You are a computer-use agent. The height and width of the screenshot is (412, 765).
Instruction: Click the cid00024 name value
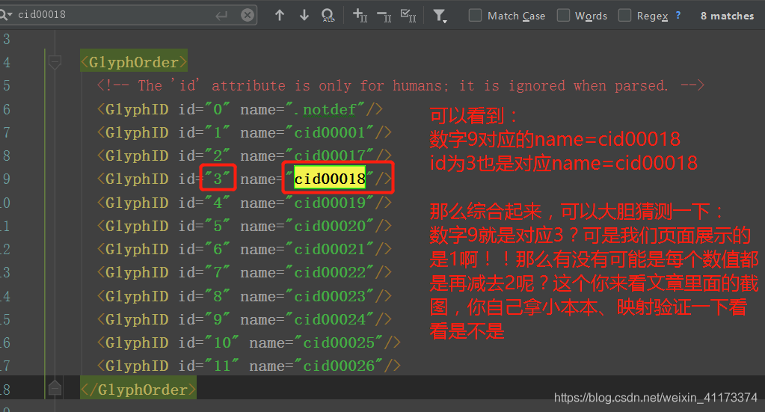pyautogui.click(x=330, y=319)
